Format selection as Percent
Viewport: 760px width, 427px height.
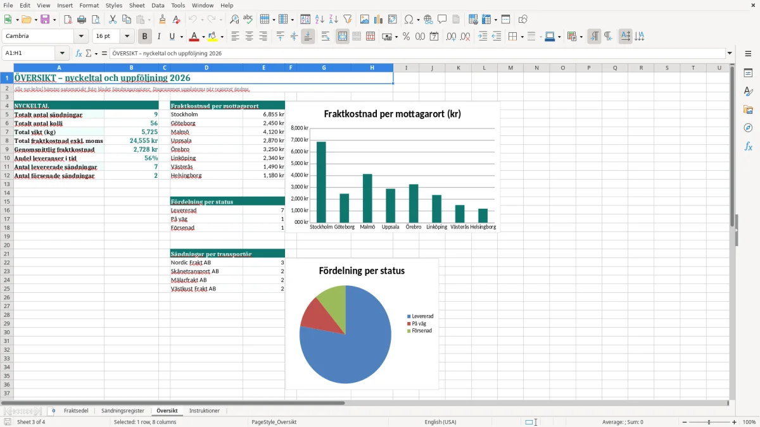406,37
